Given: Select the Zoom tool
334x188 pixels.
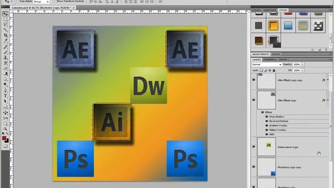Looking at the screenshot, I should pyautogui.click(x=6, y=129).
